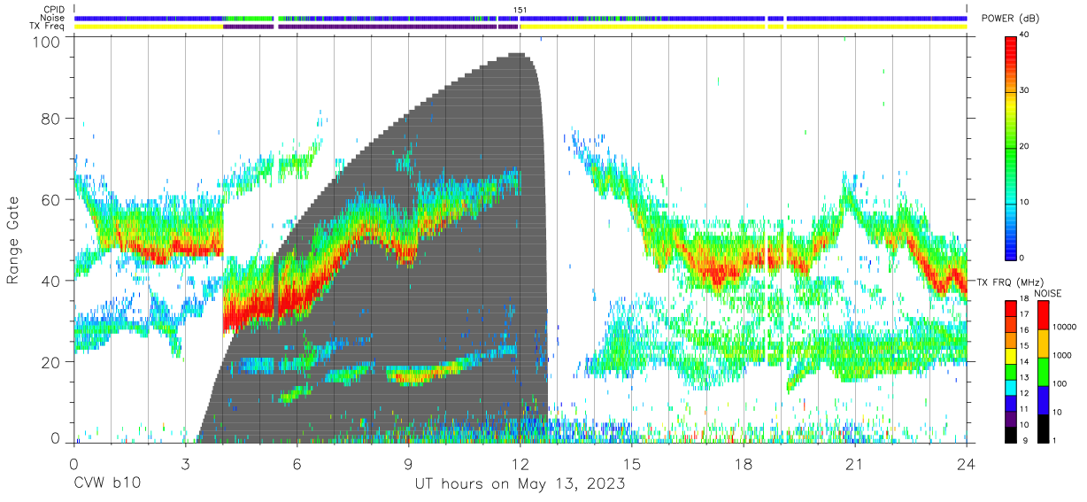The height and width of the screenshot is (502, 1087).
Task: Click the TX frequency legend "18" tick
Action: [x=1025, y=299]
